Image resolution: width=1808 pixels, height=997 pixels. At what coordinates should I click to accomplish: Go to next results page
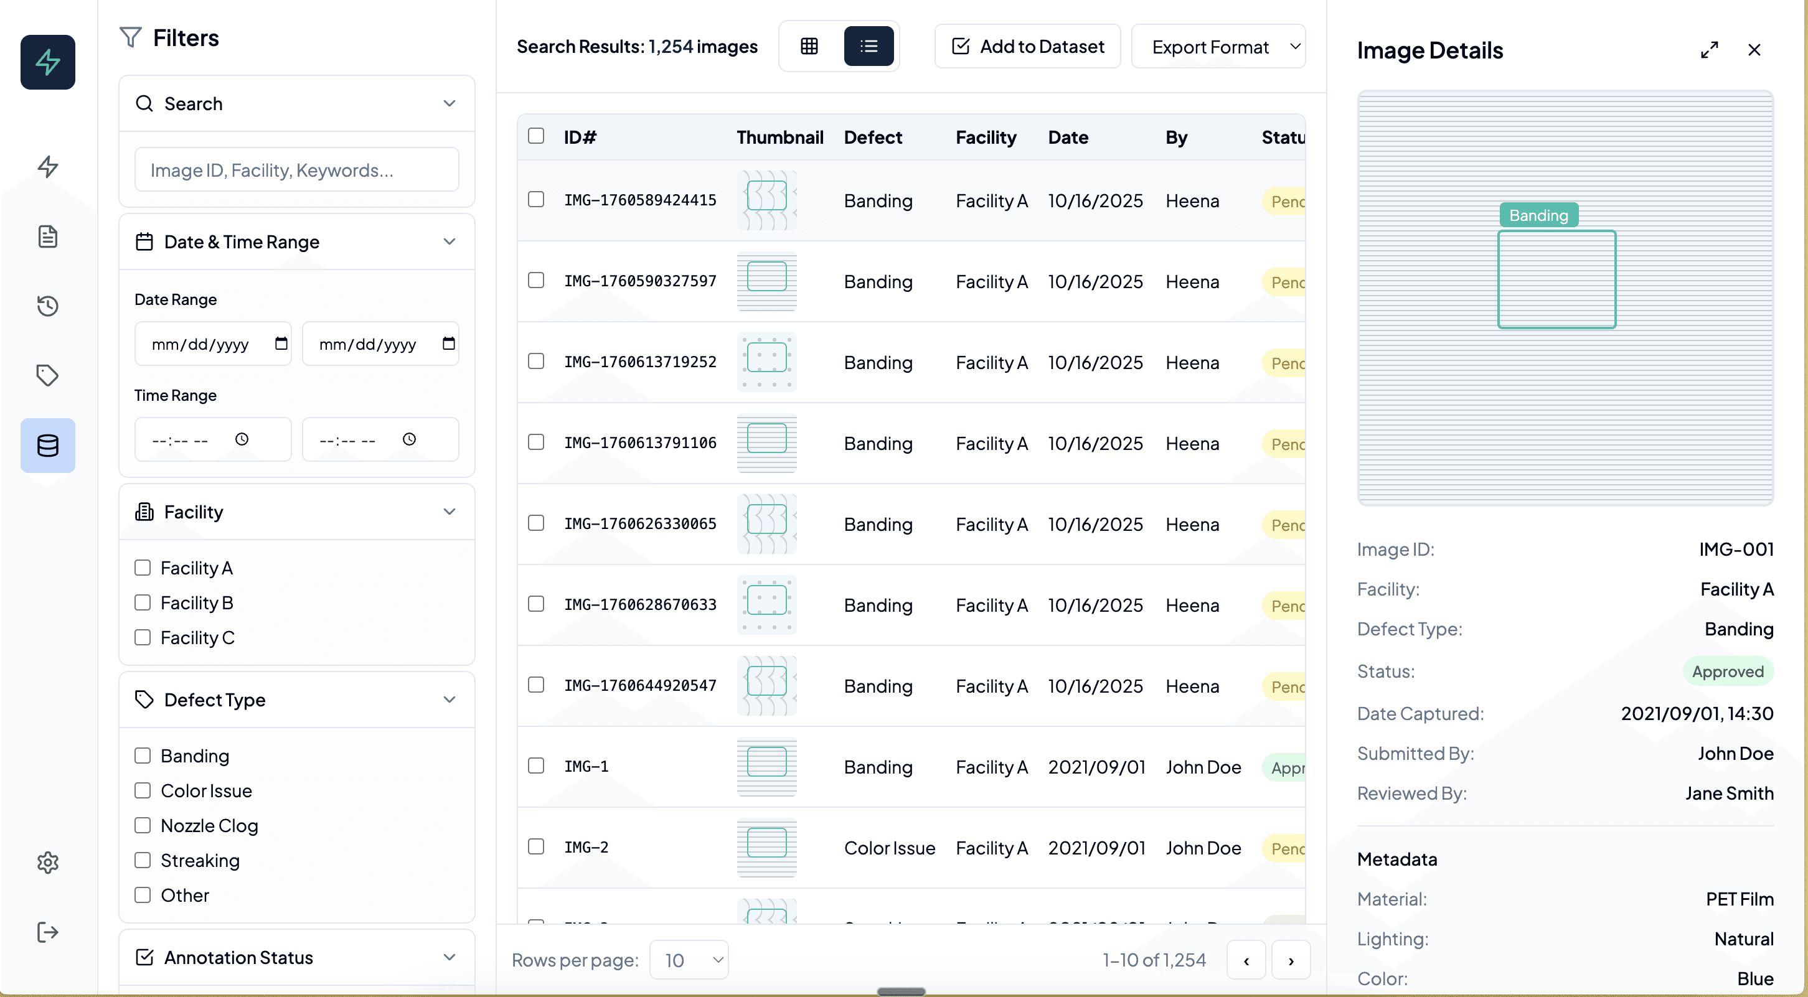coord(1291,960)
